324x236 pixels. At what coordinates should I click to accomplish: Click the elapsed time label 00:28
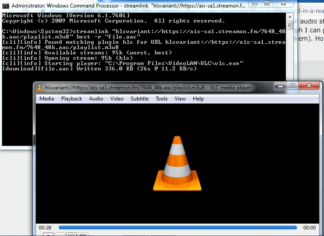(45, 228)
